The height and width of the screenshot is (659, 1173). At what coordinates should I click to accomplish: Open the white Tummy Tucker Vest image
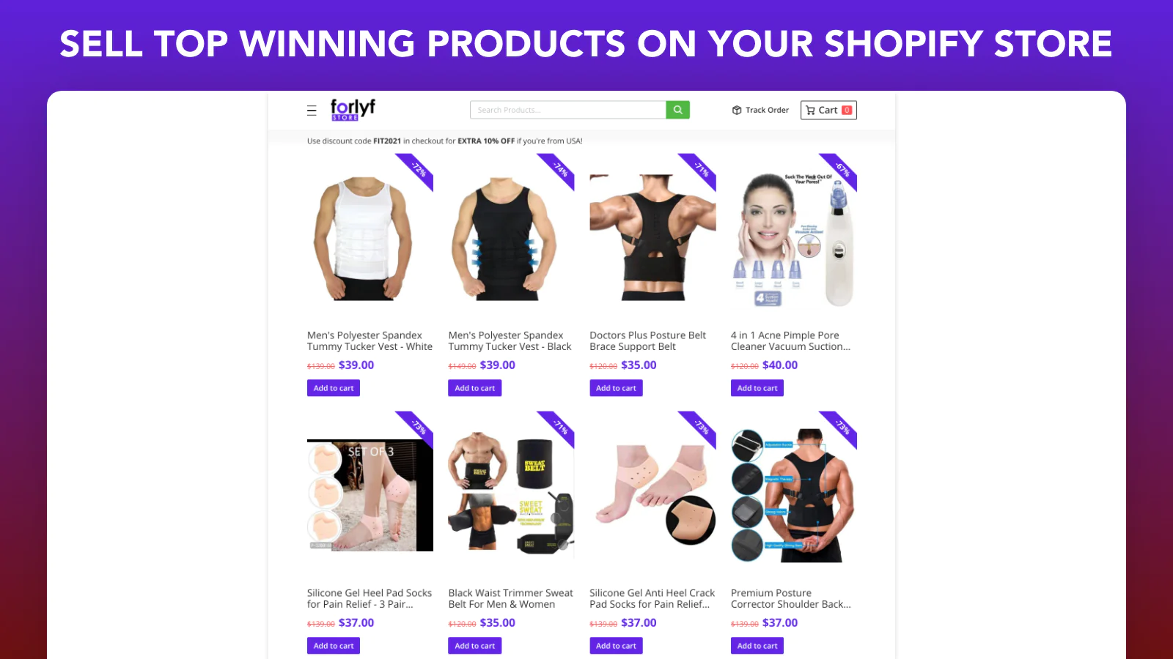click(362, 238)
